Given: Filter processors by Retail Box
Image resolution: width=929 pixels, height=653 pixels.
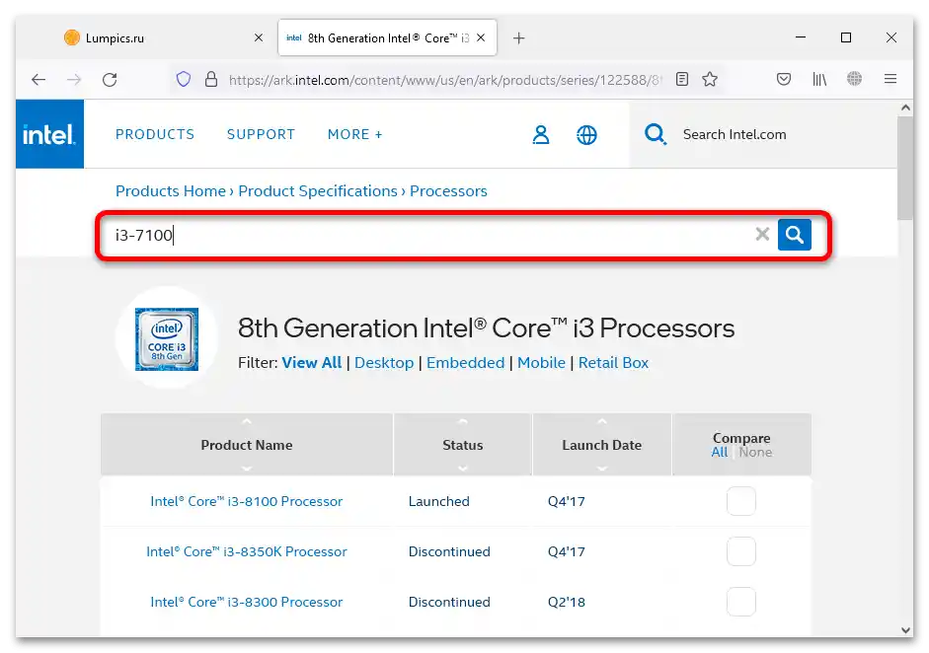Looking at the screenshot, I should pos(613,363).
